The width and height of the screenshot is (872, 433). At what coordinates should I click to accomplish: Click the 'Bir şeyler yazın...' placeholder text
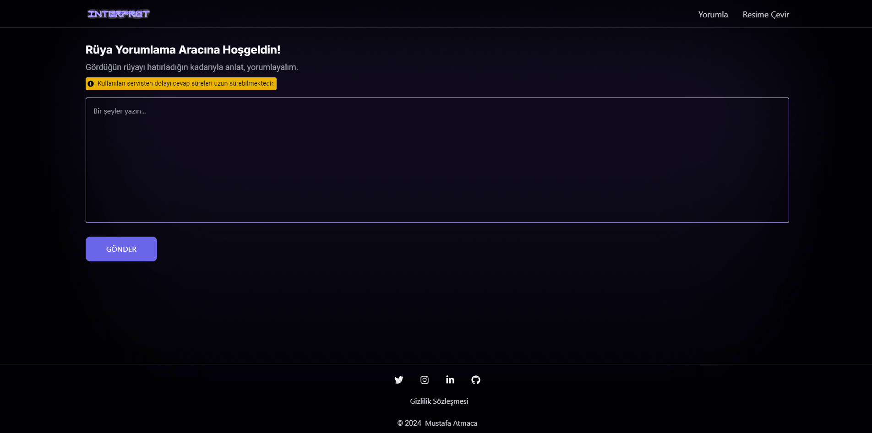[120, 111]
